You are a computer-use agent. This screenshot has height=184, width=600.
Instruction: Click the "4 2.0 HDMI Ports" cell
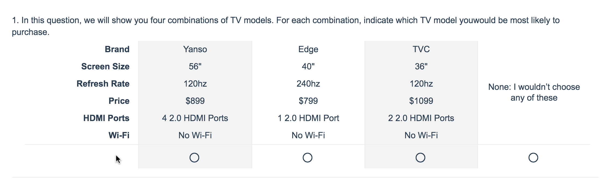pyautogui.click(x=195, y=118)
